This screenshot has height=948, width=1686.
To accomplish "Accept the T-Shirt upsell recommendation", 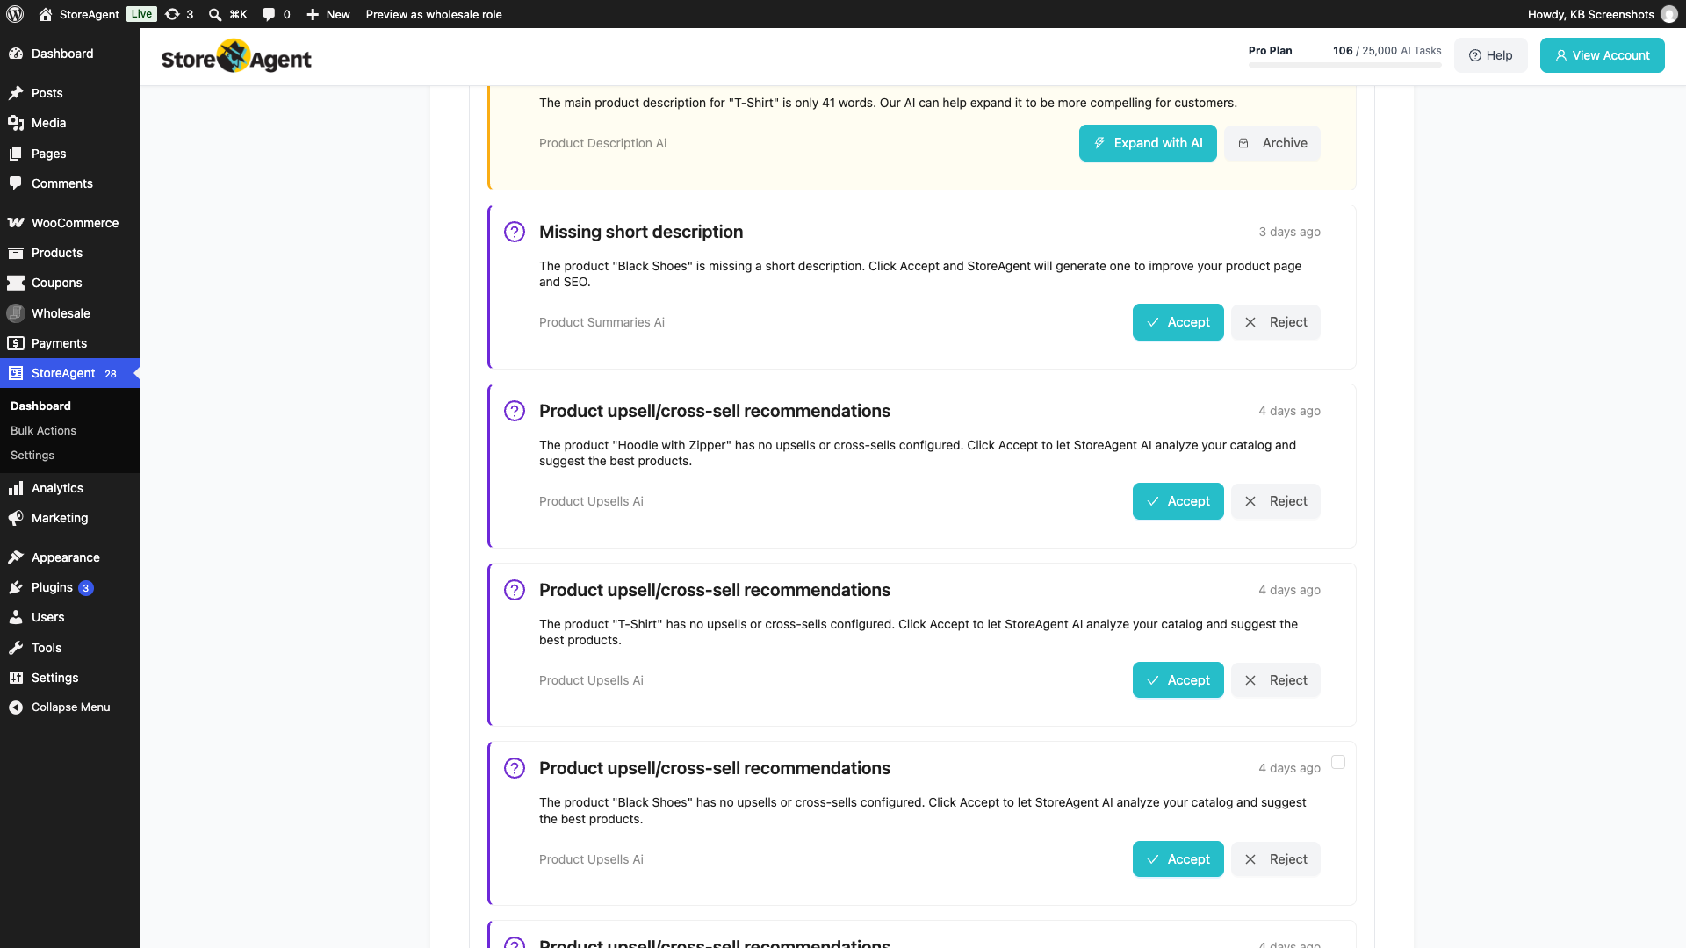I will pyautogui.click(x=1178, y=680).
